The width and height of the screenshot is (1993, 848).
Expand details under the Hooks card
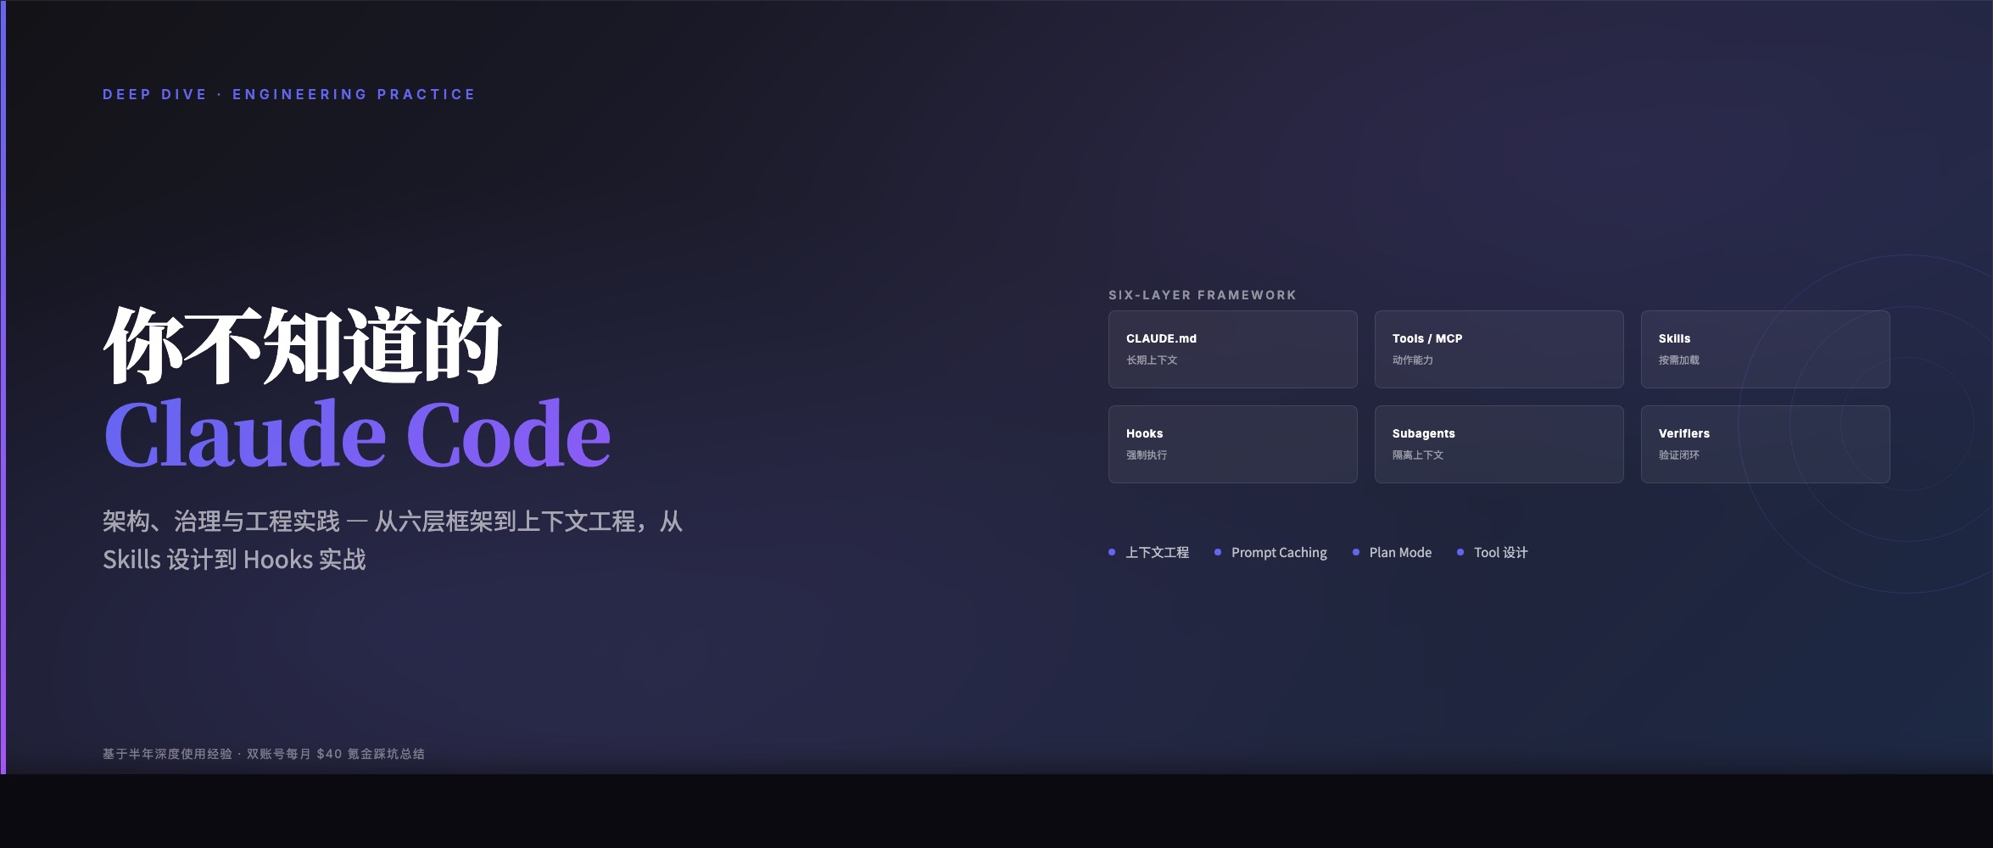[1233, 444]
